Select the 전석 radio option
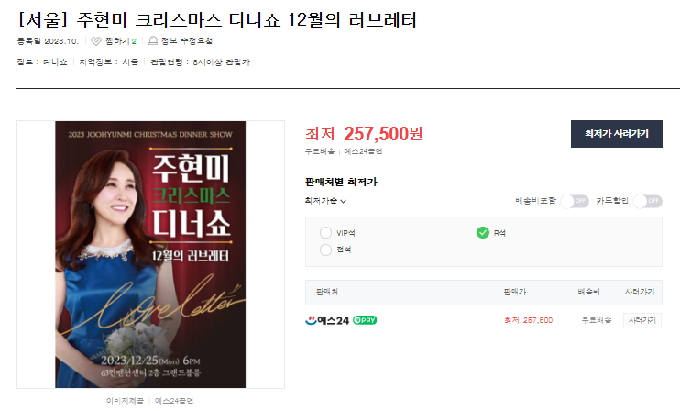The image size is (680, 411). tap(325, 250)
